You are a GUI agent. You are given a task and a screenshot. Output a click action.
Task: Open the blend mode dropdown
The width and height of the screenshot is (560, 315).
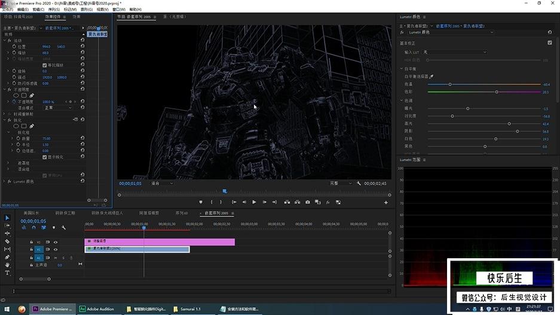(x=58, y=108)
